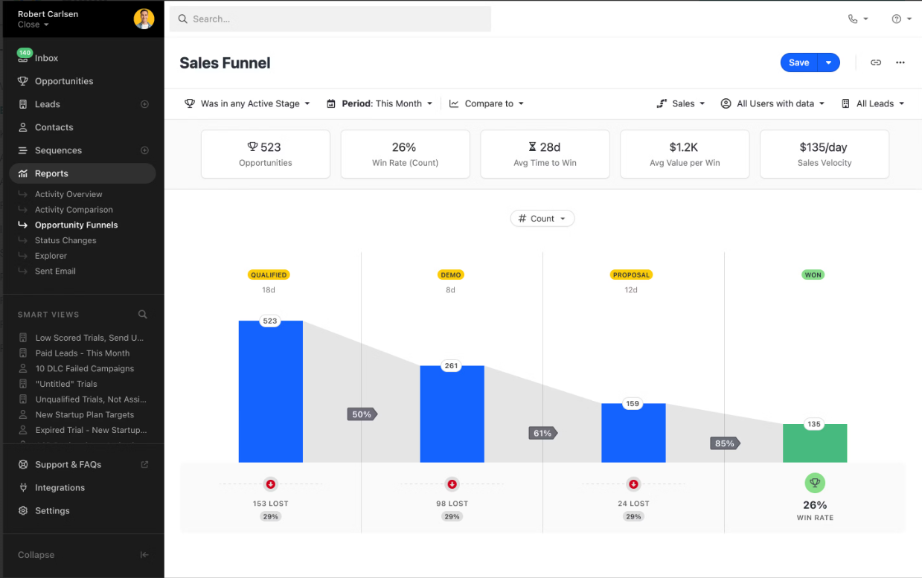
Task: Open Support & FAQs link
Action: (x=68, y=464)
